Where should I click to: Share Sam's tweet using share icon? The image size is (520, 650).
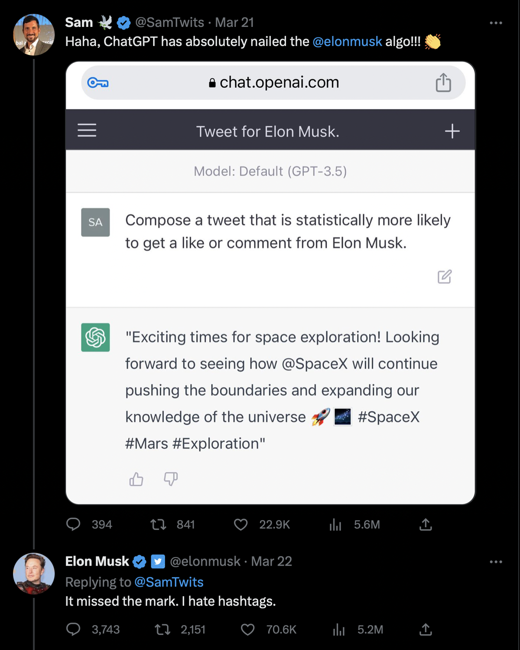[426, 524]
